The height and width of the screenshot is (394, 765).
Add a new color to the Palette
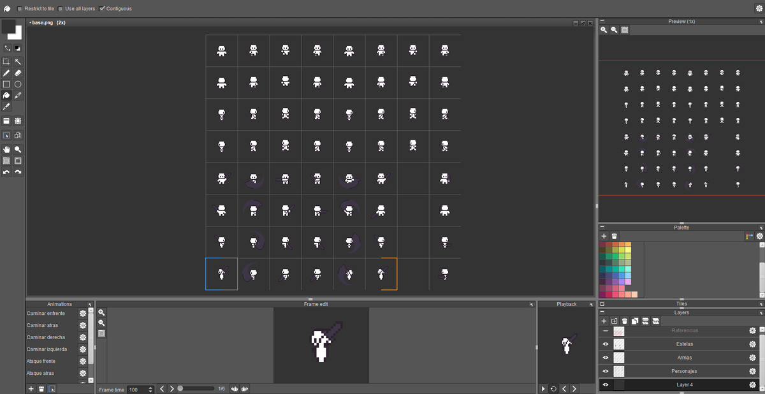click(x=604, y=236)
